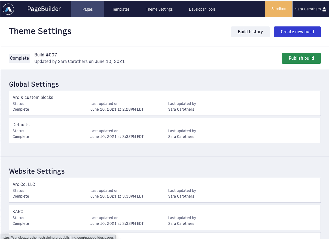Click the Theme Settings page heading

pos(40,31)
